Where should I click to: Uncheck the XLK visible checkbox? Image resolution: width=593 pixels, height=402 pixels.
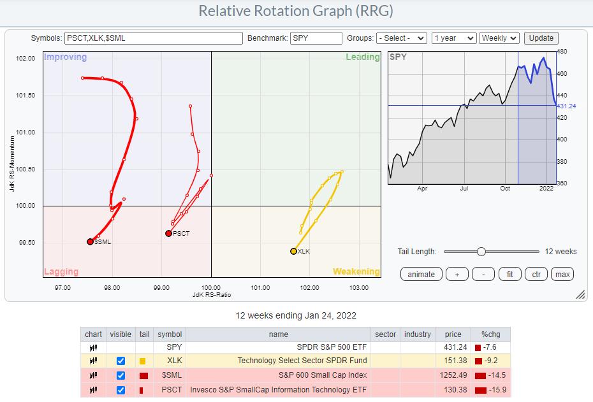[121, 361]
